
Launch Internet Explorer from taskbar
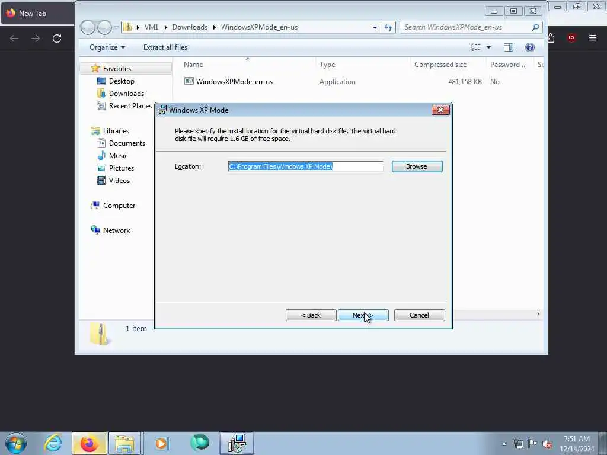(53, 443)
